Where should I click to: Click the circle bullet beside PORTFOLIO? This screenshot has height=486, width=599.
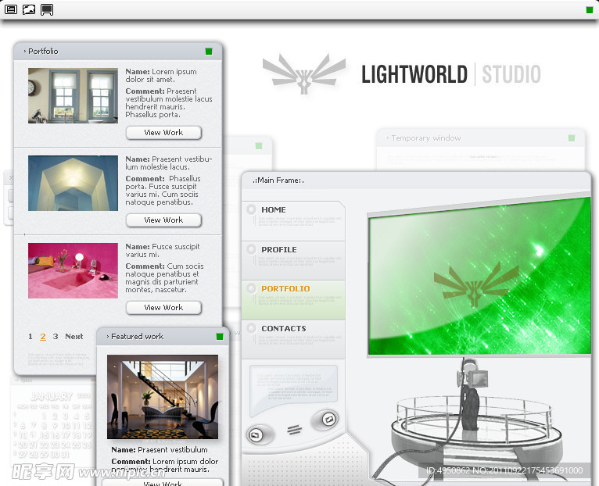pyautogui.click(x=251, y=288)
